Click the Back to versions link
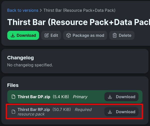The width and height of the screenshot is (150, 126). coord(23,10)
